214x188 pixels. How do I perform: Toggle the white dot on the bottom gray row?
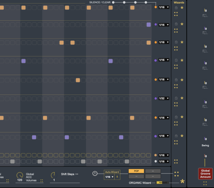[x=156, y=161]
